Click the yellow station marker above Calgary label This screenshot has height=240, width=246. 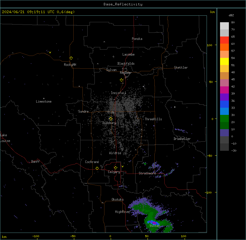(x=116, y=168)
